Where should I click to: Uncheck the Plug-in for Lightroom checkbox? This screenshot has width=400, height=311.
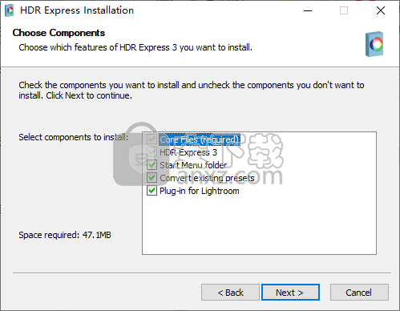152,191
